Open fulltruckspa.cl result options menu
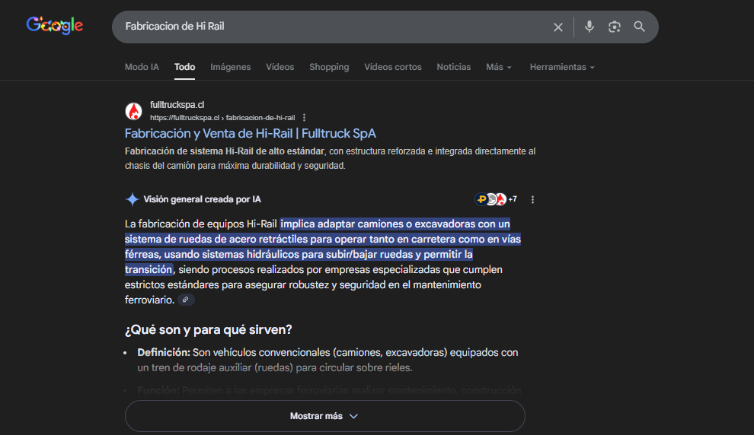 pos(305,118)
